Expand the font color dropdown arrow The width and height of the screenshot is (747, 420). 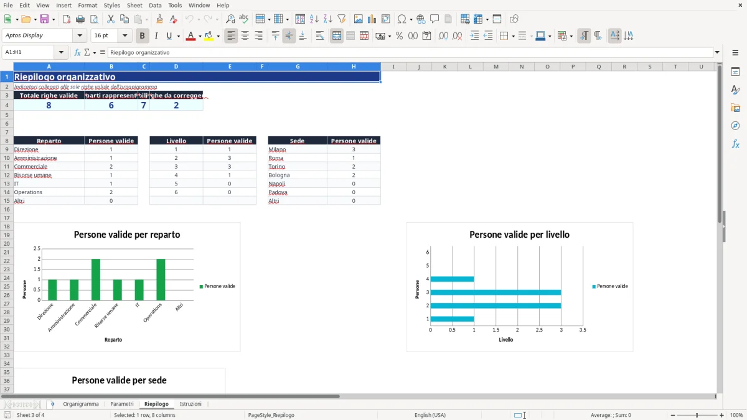pos(199,36)
